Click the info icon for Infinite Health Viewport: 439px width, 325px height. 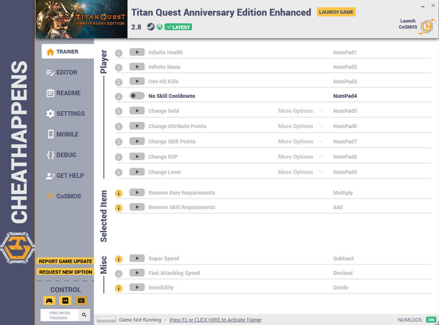click(119, 53)
